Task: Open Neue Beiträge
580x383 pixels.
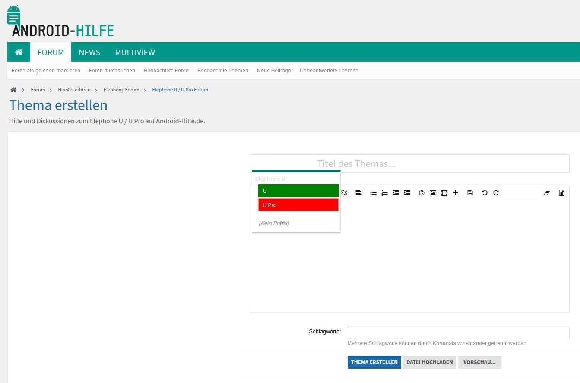Action: point(274,71)
